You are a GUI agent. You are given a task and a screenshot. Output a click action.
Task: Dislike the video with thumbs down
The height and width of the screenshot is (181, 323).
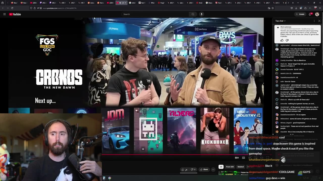click(x=193, y=170)
